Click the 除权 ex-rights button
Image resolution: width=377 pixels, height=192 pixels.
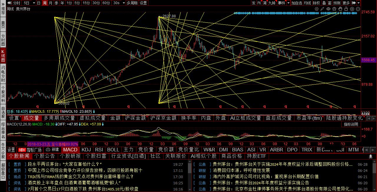[x=316, y=3]
